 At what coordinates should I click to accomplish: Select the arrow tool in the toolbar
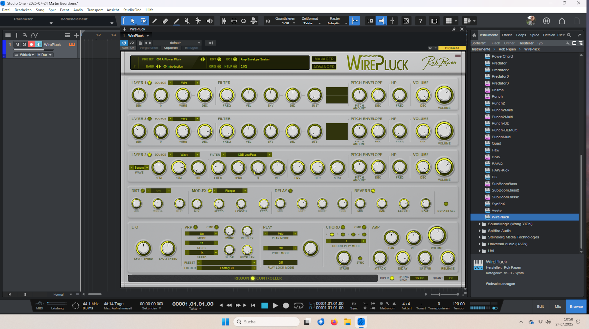(x=132, y=21)
